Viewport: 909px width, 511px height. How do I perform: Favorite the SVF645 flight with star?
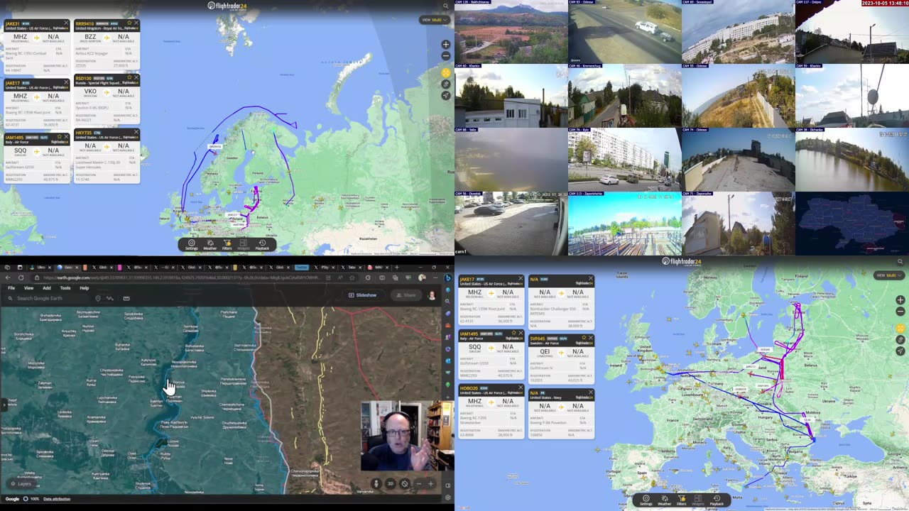point(584,339)
